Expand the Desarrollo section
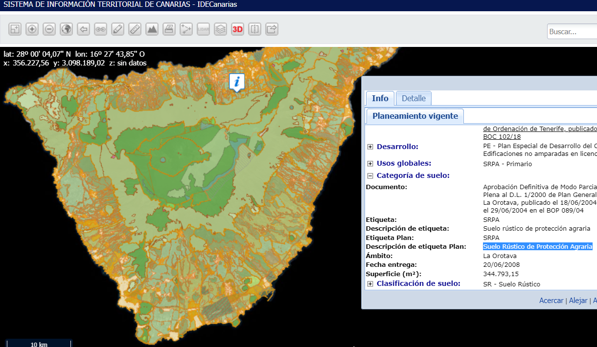Image resolution: width=597 pixels, height=347 pixels. 370,147
